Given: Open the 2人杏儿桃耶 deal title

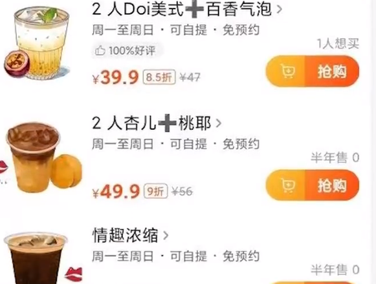Looking at the screenshot, I should click(x=152, y=123).
